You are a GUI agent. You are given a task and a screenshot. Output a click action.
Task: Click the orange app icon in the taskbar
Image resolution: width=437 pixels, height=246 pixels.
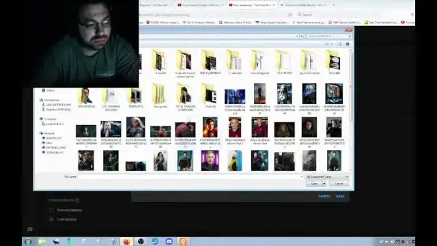click(183, 242)
